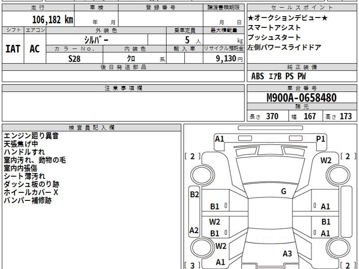The width and height of the screenshot is (359, 269).
Task: Click the ★オークションデビュー★ sales point
Action: [287, 18]
